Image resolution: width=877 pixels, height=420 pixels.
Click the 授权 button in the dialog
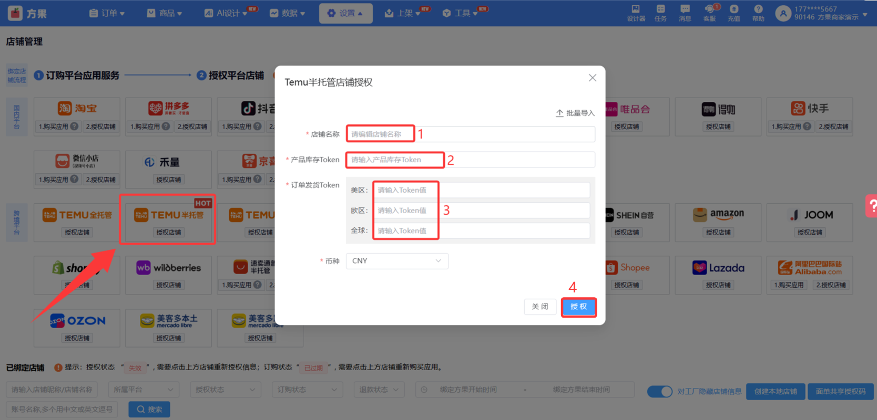[x=578, y=307]
